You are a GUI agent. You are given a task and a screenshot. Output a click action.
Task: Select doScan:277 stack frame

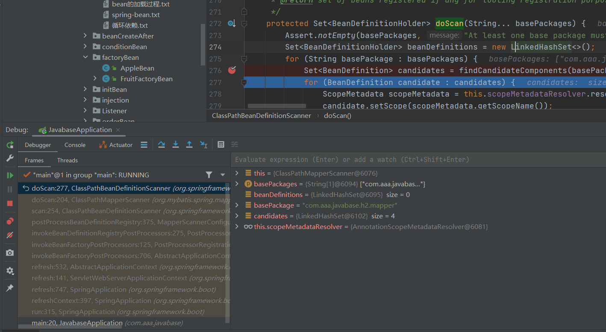coord(124,188)
